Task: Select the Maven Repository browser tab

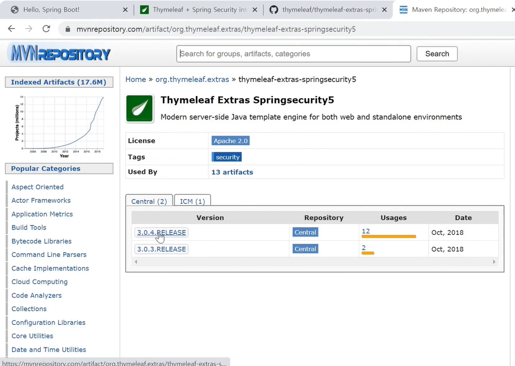Action: point(455,10)
